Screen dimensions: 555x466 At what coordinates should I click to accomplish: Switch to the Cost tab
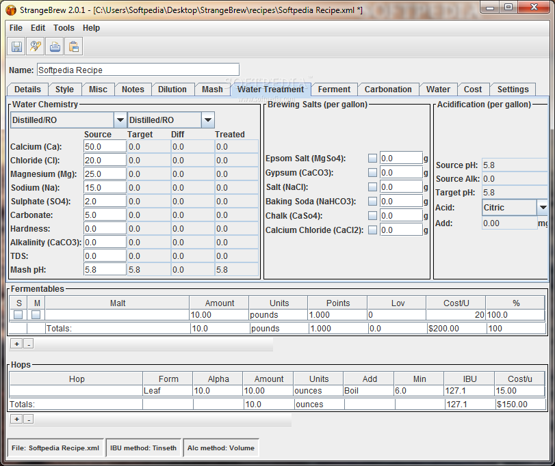pos(473,90)
